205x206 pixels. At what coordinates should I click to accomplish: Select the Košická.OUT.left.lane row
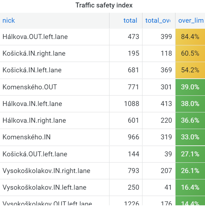click(x=102, y=154)
